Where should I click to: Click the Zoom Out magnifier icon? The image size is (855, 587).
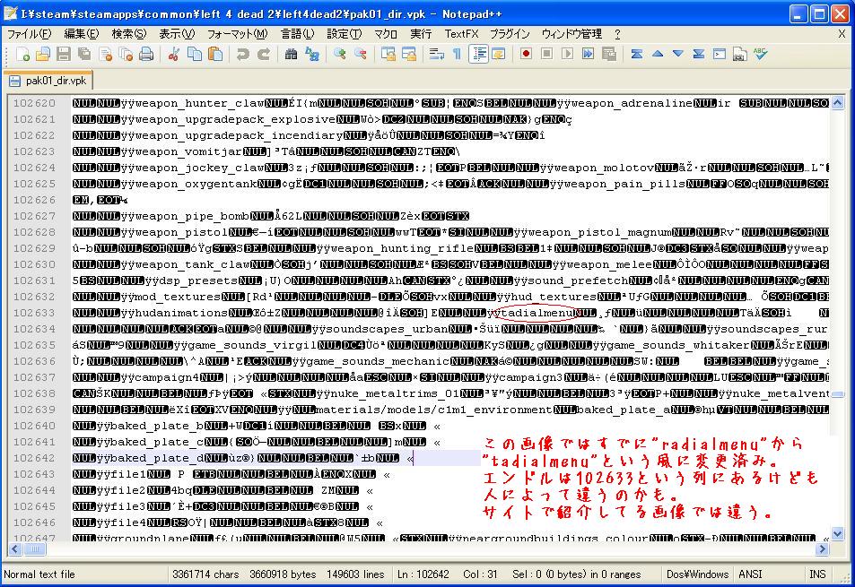pos(361,54)
